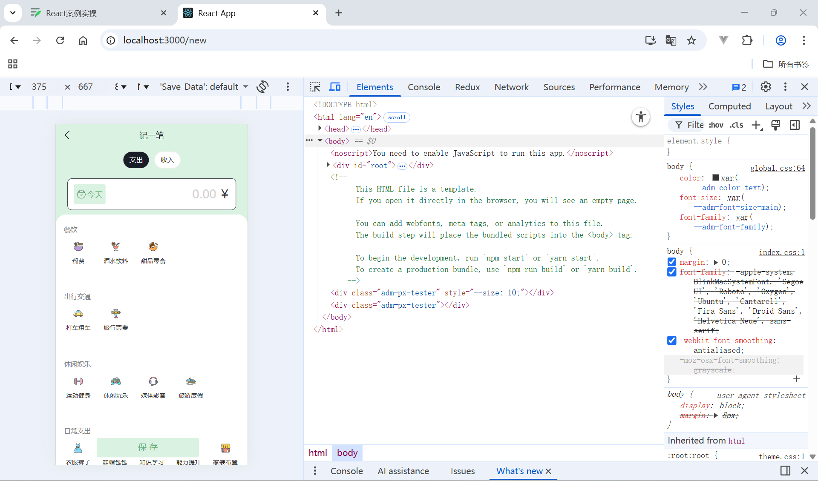Expand the div id="root" node
Viewport: 818px width, 481px height.
coord(328,165)
